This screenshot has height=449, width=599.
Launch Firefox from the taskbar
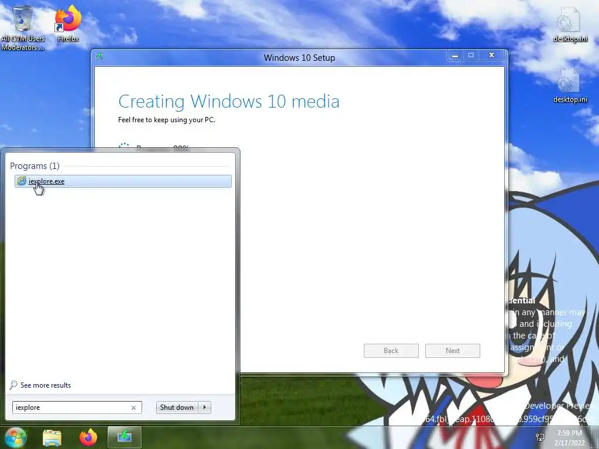point(88,437)
